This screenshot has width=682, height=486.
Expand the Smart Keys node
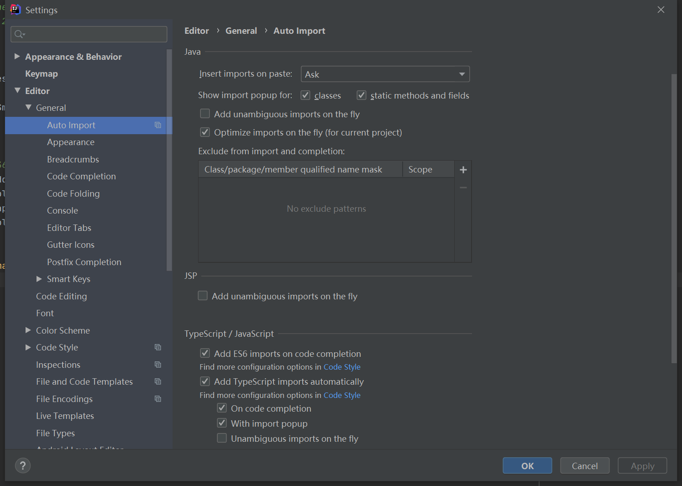coord(39,279)
